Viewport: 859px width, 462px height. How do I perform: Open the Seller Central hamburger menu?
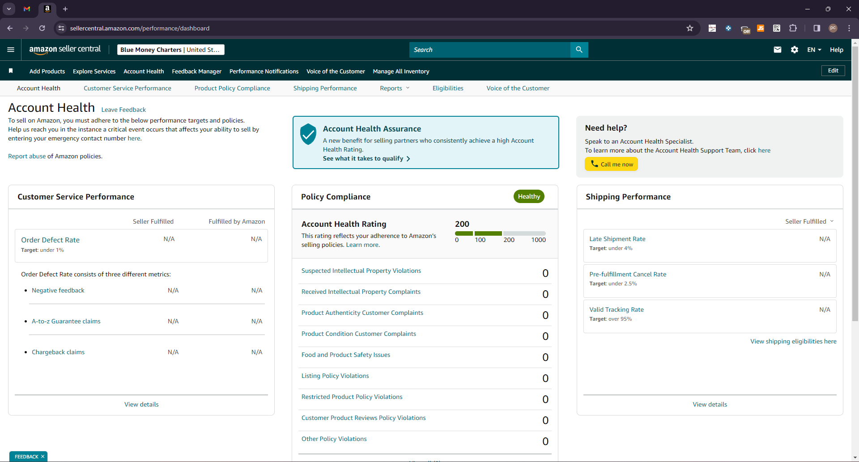click(x=11, y=50)
